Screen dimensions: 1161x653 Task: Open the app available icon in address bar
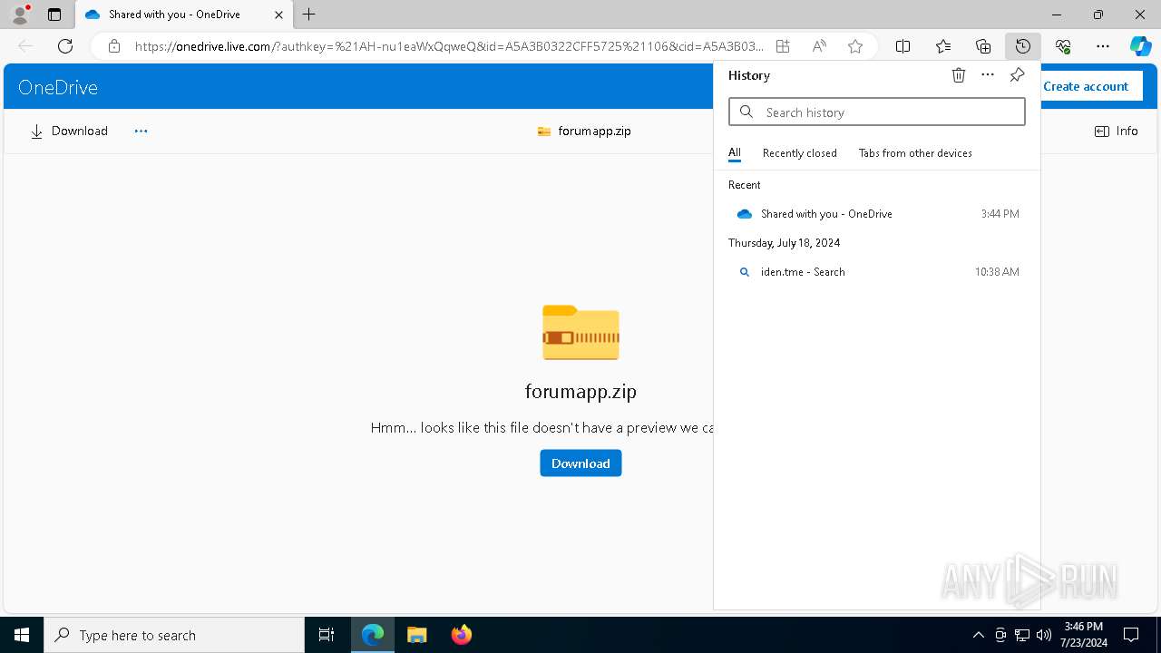(783, 46)
